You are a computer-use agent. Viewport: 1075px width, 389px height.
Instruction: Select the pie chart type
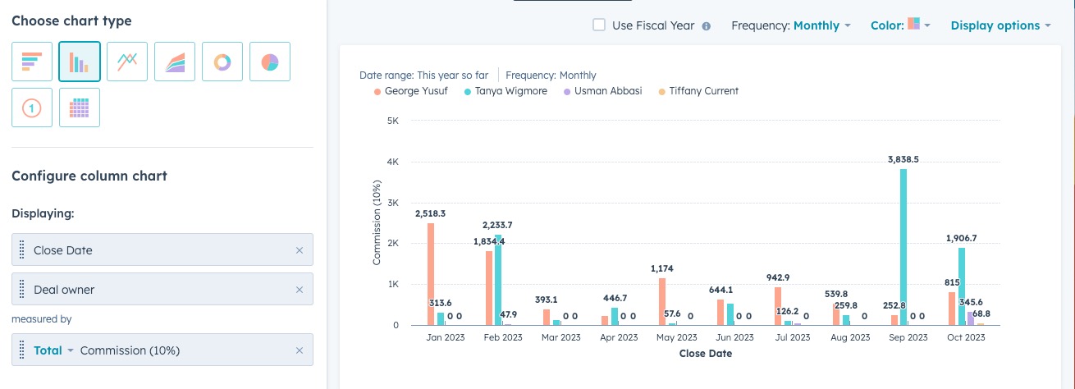pos(270,62)
